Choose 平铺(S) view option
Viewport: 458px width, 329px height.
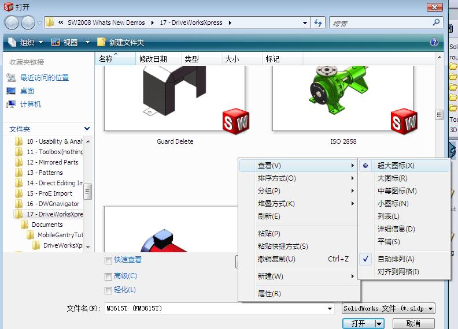tap(404, 242)
